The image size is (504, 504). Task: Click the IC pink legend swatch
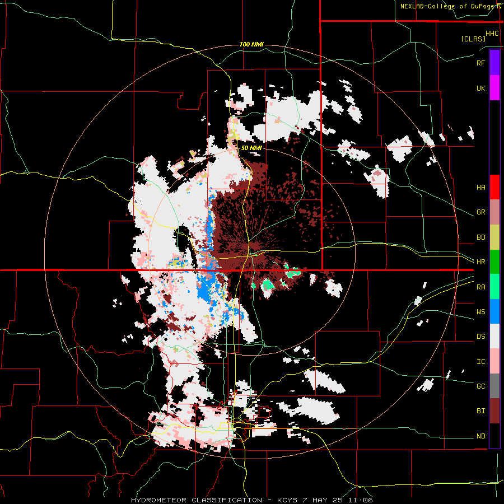click(x=494, y=361)
